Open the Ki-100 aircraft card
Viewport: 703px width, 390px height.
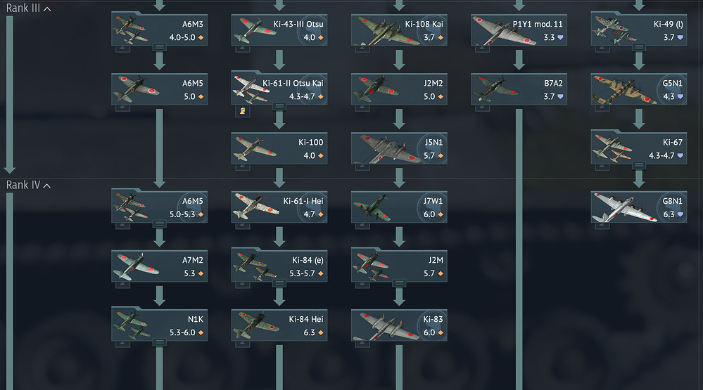click(x=279, y=148)
